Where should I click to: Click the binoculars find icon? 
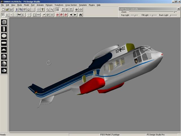81,15
